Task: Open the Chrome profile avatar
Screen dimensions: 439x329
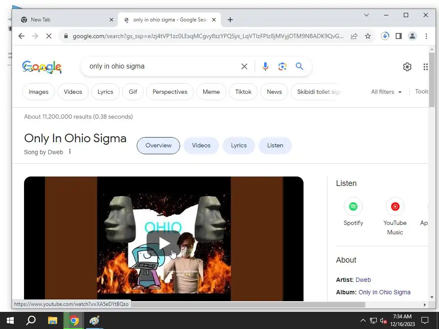Action: [x=412, y=36]
